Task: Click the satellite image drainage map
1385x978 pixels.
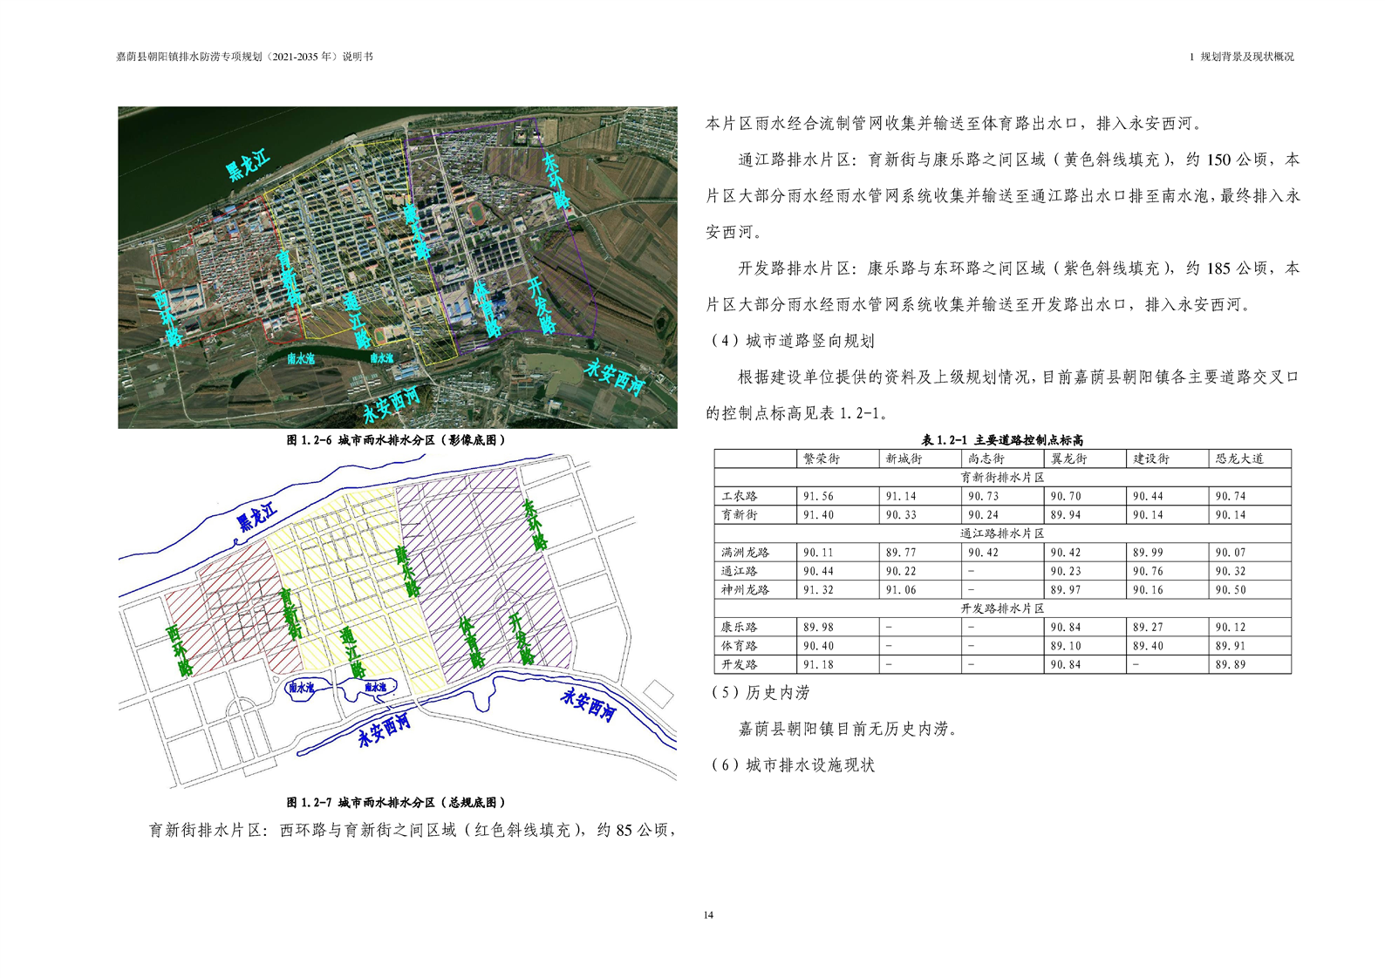Action: coord(398,268)
